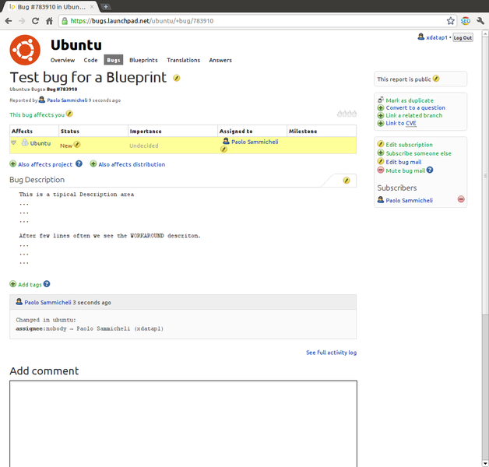Screen dimensions: 489x467
Task: Click the Ubuntu logo
Action: click(x=25, y=50)
